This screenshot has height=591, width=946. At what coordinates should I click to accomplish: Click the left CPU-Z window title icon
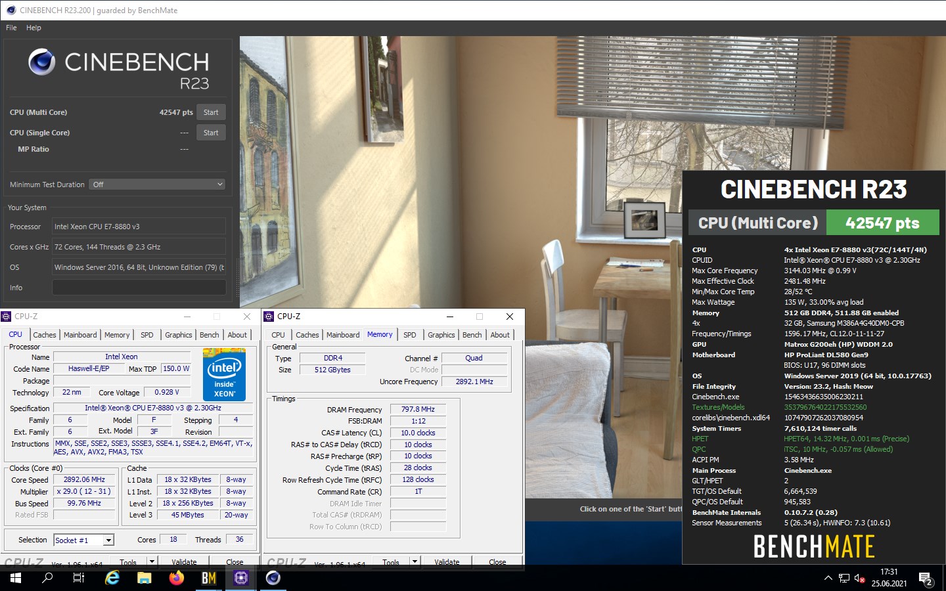click(7, 317)
